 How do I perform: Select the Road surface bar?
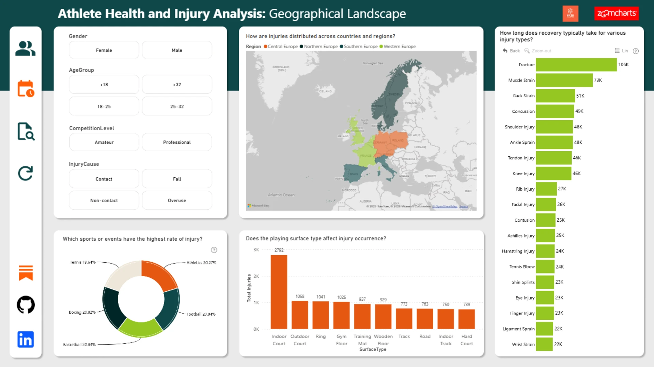425,319
